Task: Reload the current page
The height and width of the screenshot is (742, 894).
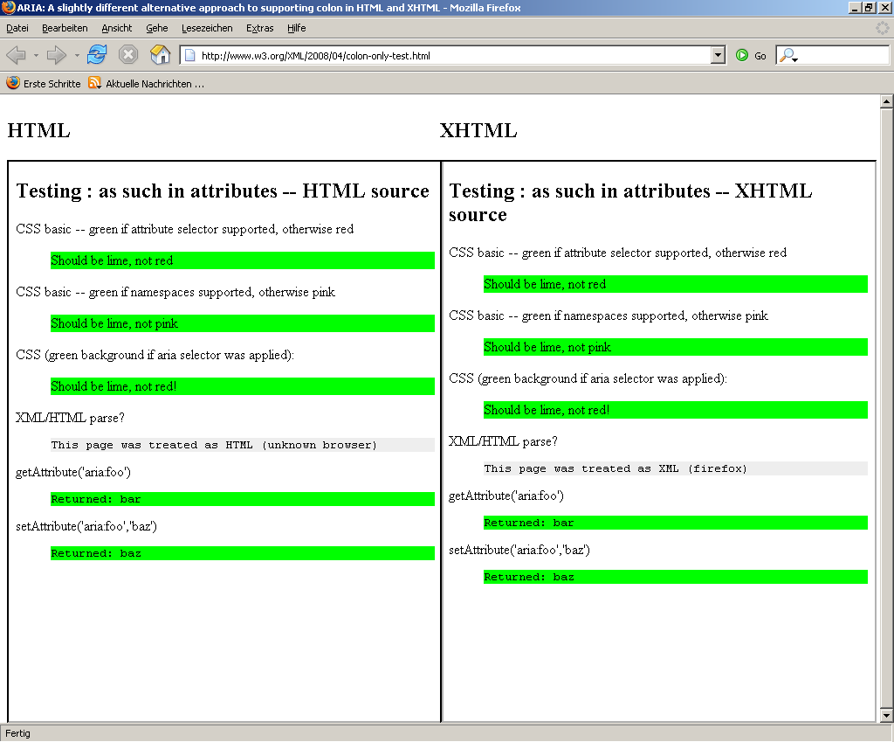Action: [x=96, y=55]
